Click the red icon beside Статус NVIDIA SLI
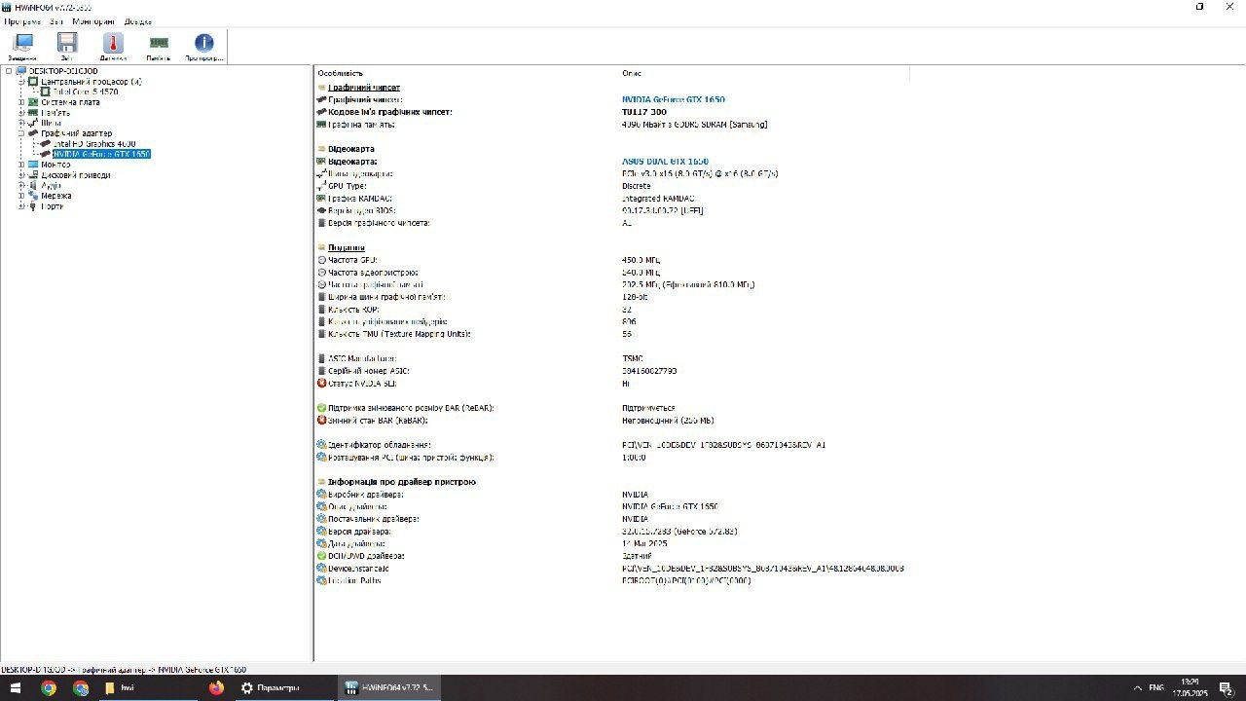The width and height of the screenshot is (1246, 701). click(322, 384)
